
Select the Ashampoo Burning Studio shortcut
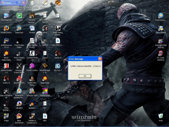(x=19, y=91)
